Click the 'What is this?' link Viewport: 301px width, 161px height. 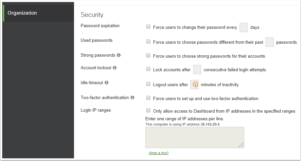coord(159,153)
